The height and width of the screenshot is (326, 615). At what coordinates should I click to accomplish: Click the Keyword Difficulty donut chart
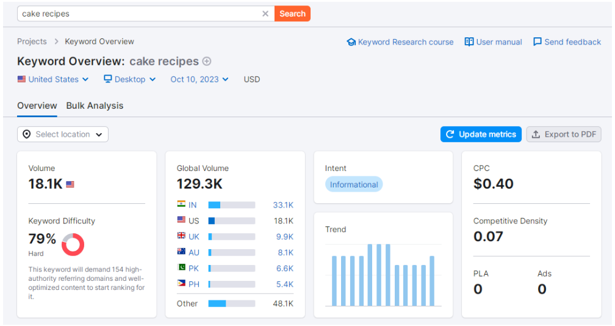click(73, 244)
